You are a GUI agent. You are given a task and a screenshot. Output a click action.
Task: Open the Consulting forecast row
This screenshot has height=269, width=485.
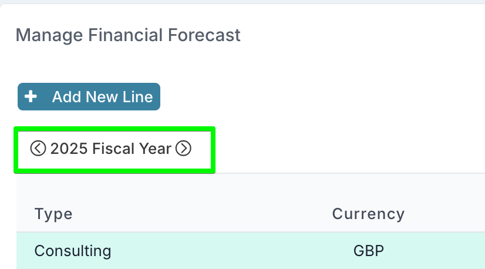tap(251, 250)
